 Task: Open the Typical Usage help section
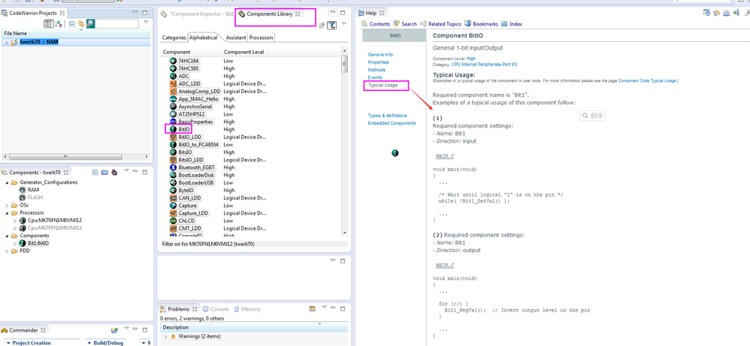[381, 85]
